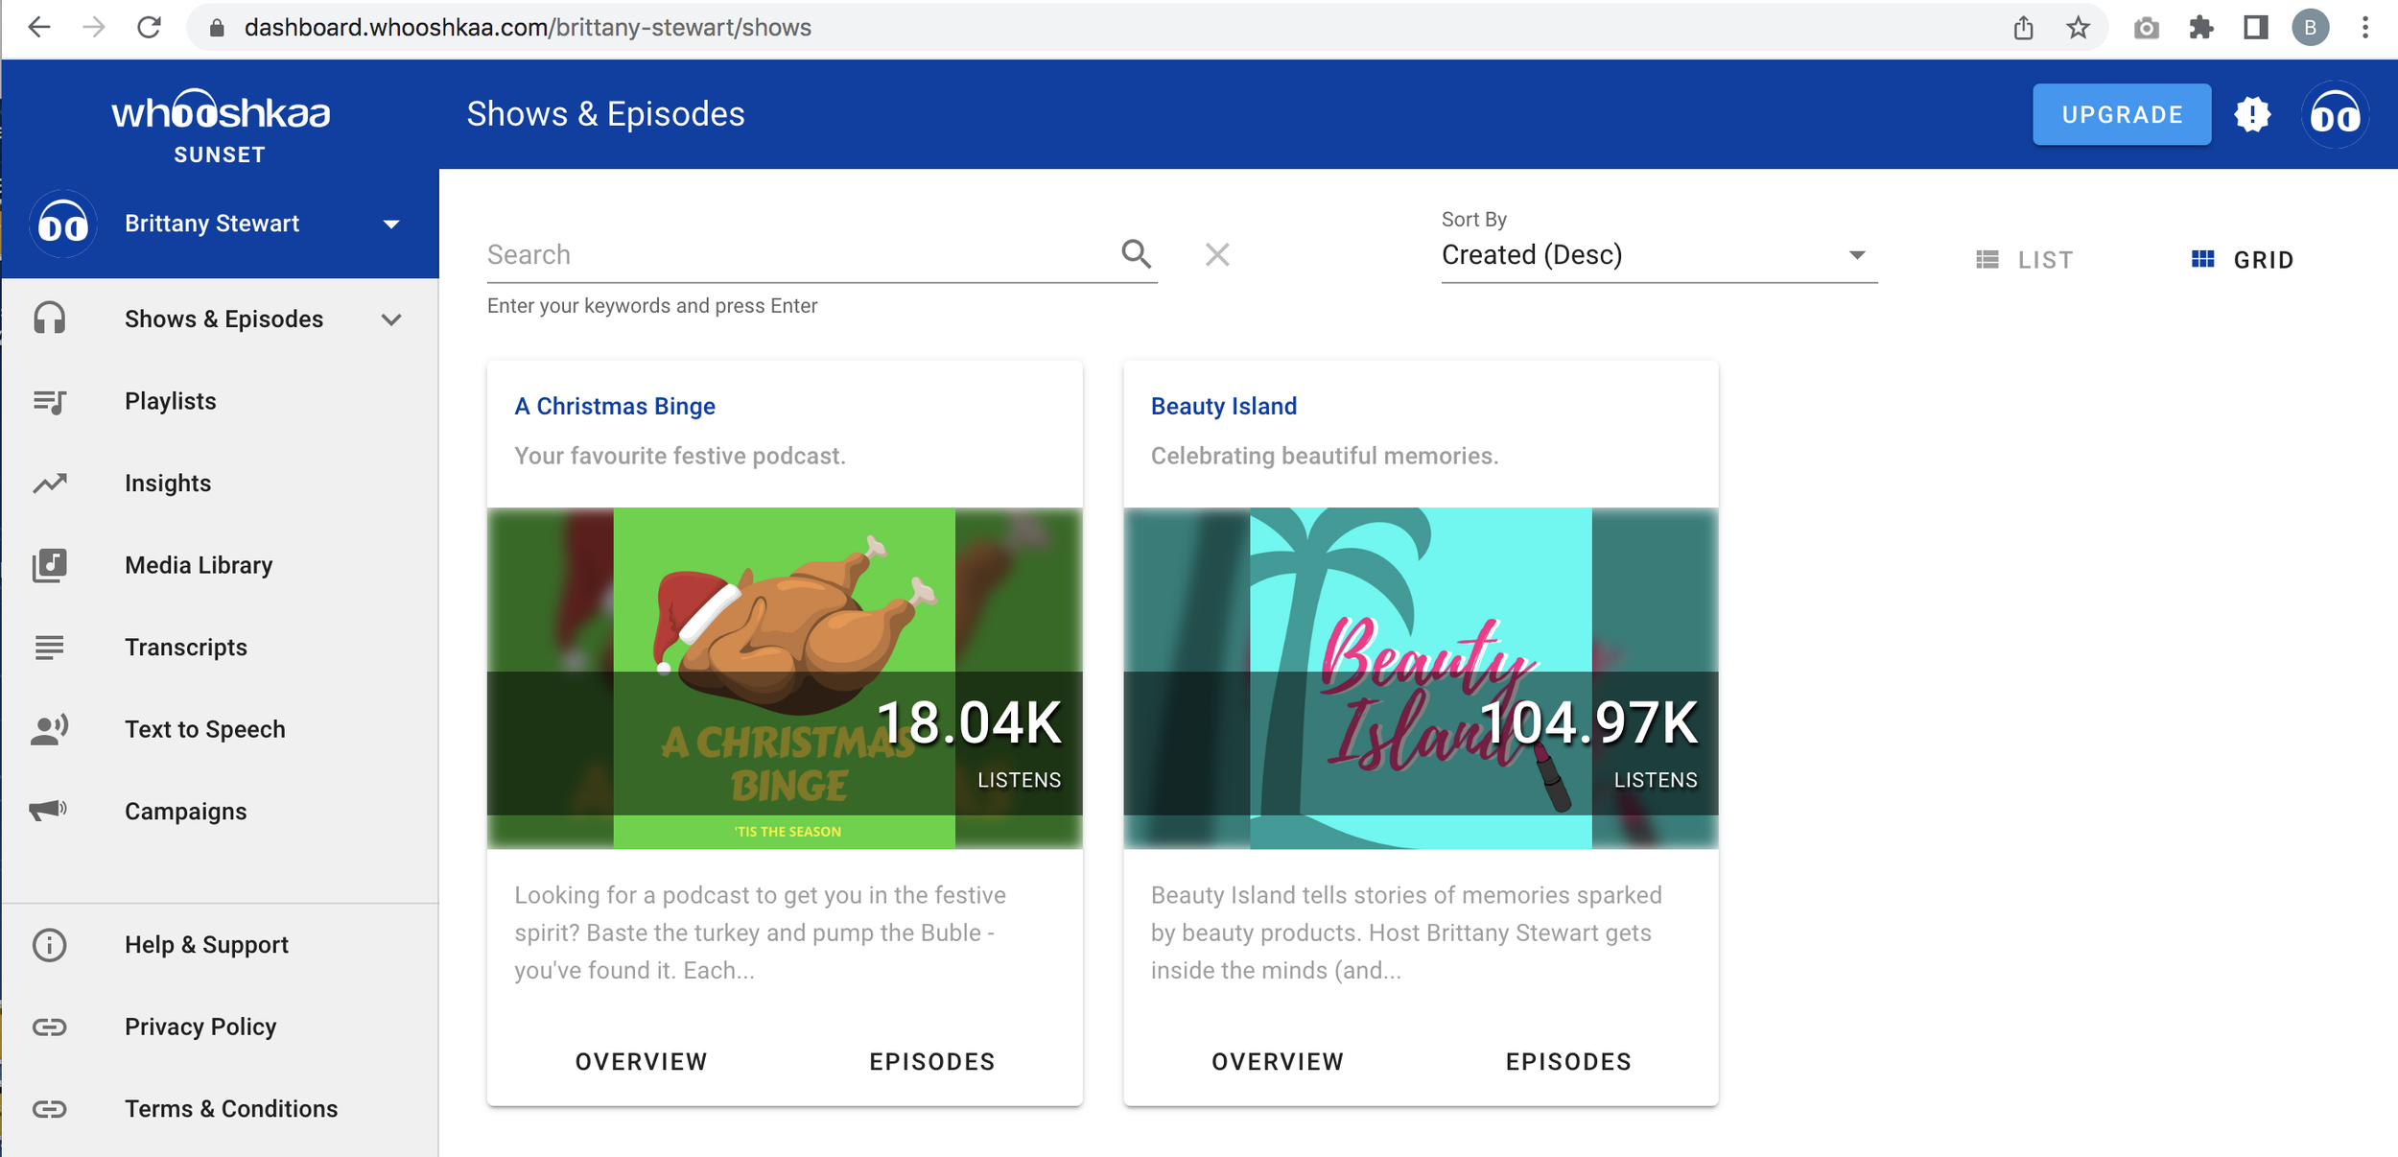This screenshot has height=1157, width=2398.
Task: Expand the Shows & Episodes chevron
Action: 390,319
